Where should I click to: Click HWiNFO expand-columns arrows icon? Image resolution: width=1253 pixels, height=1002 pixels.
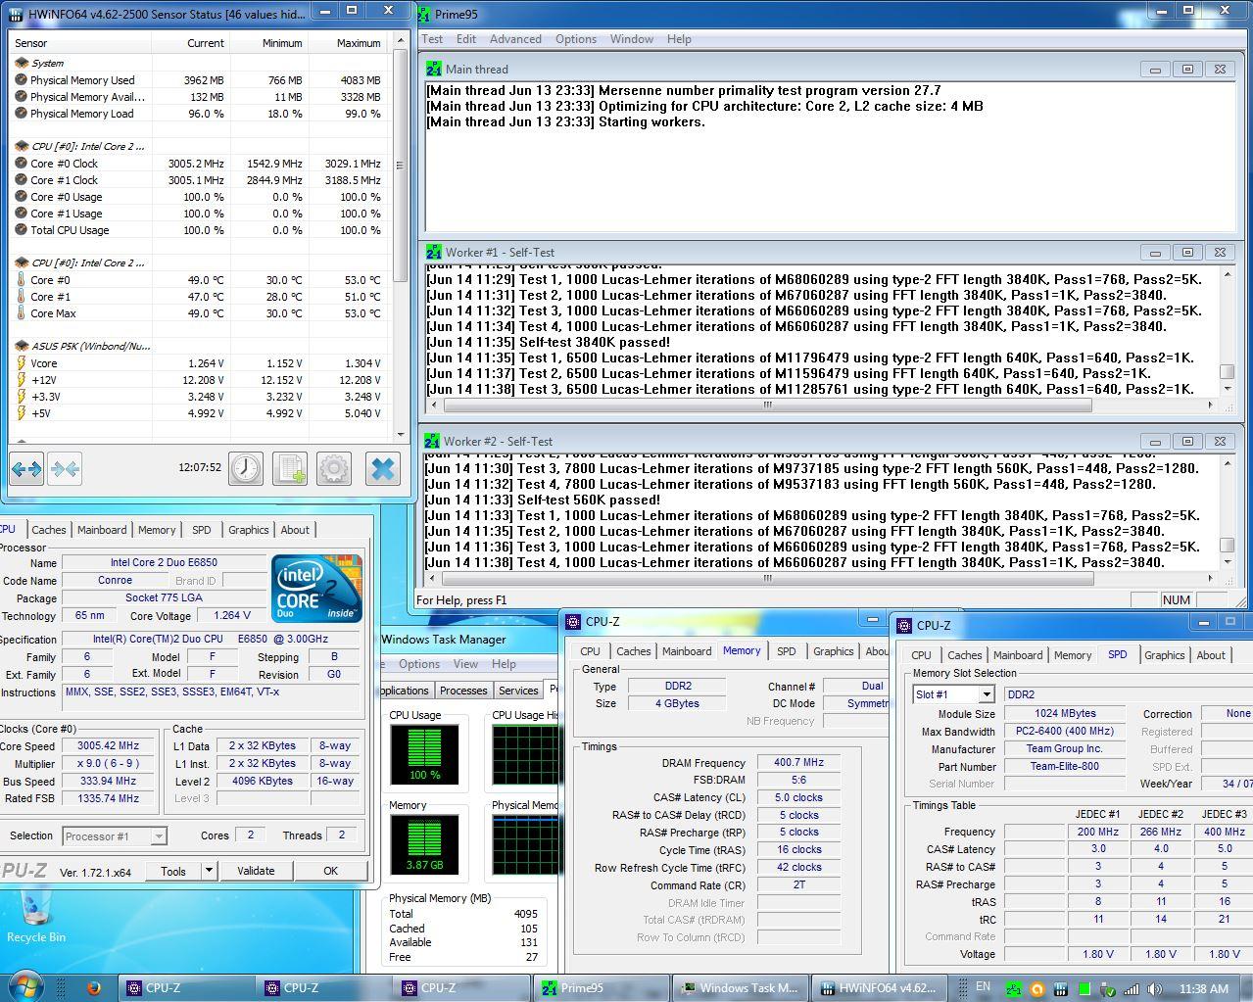point(26,469)
